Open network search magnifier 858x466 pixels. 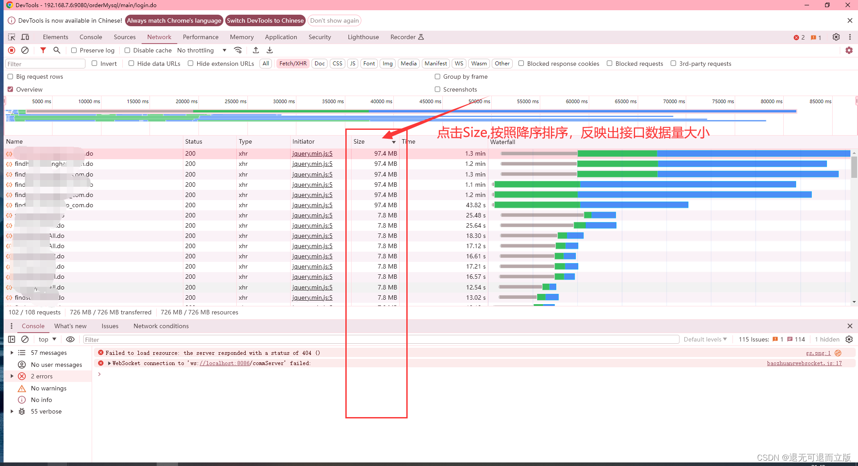pyautogui.click(x=57, y=50)
